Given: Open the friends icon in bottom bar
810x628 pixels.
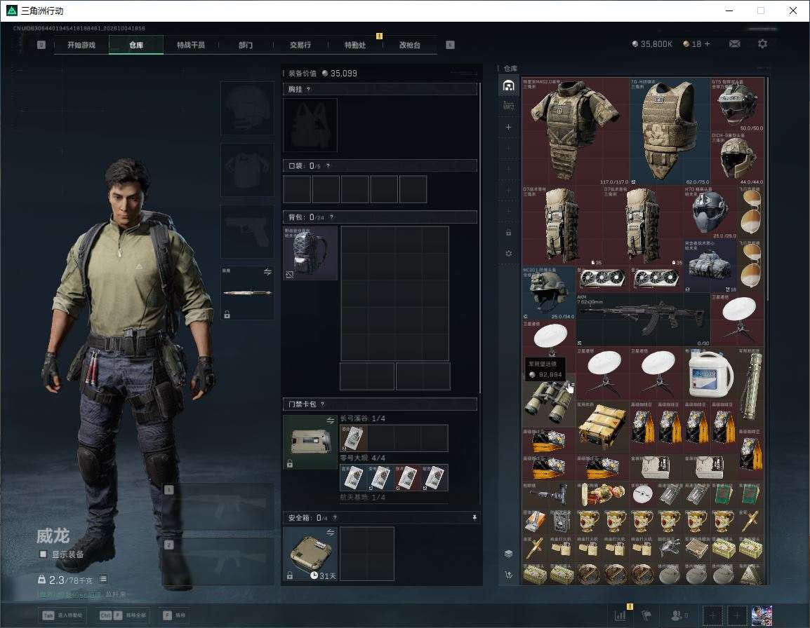Looking at the screenshot, I should tap(678, 615).
